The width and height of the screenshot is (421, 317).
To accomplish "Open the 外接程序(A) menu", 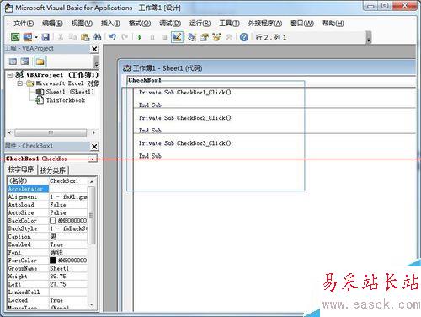I will click(x=265, y=24).
